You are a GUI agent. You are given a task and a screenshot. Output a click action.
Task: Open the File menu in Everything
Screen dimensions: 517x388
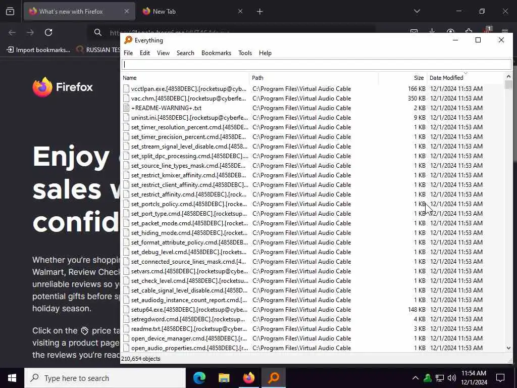(x=128, y=53)
